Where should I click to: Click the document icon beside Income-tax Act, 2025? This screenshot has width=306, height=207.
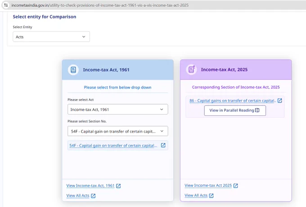click(192, 69)
